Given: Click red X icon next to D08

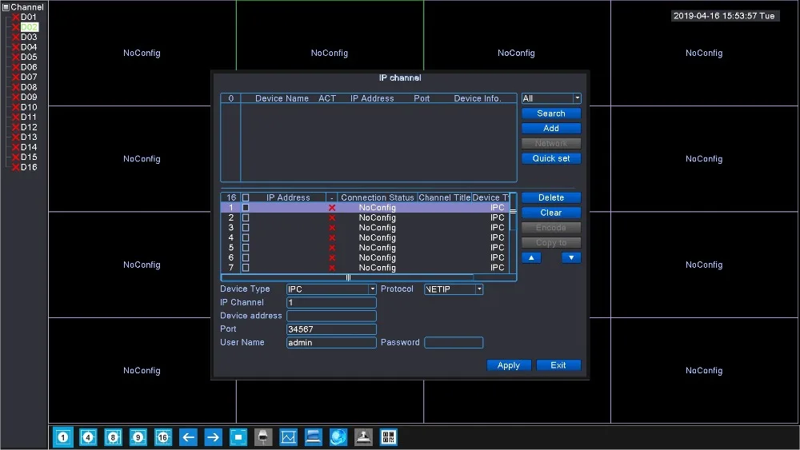Looking at the screenshot, I should 16,87.
